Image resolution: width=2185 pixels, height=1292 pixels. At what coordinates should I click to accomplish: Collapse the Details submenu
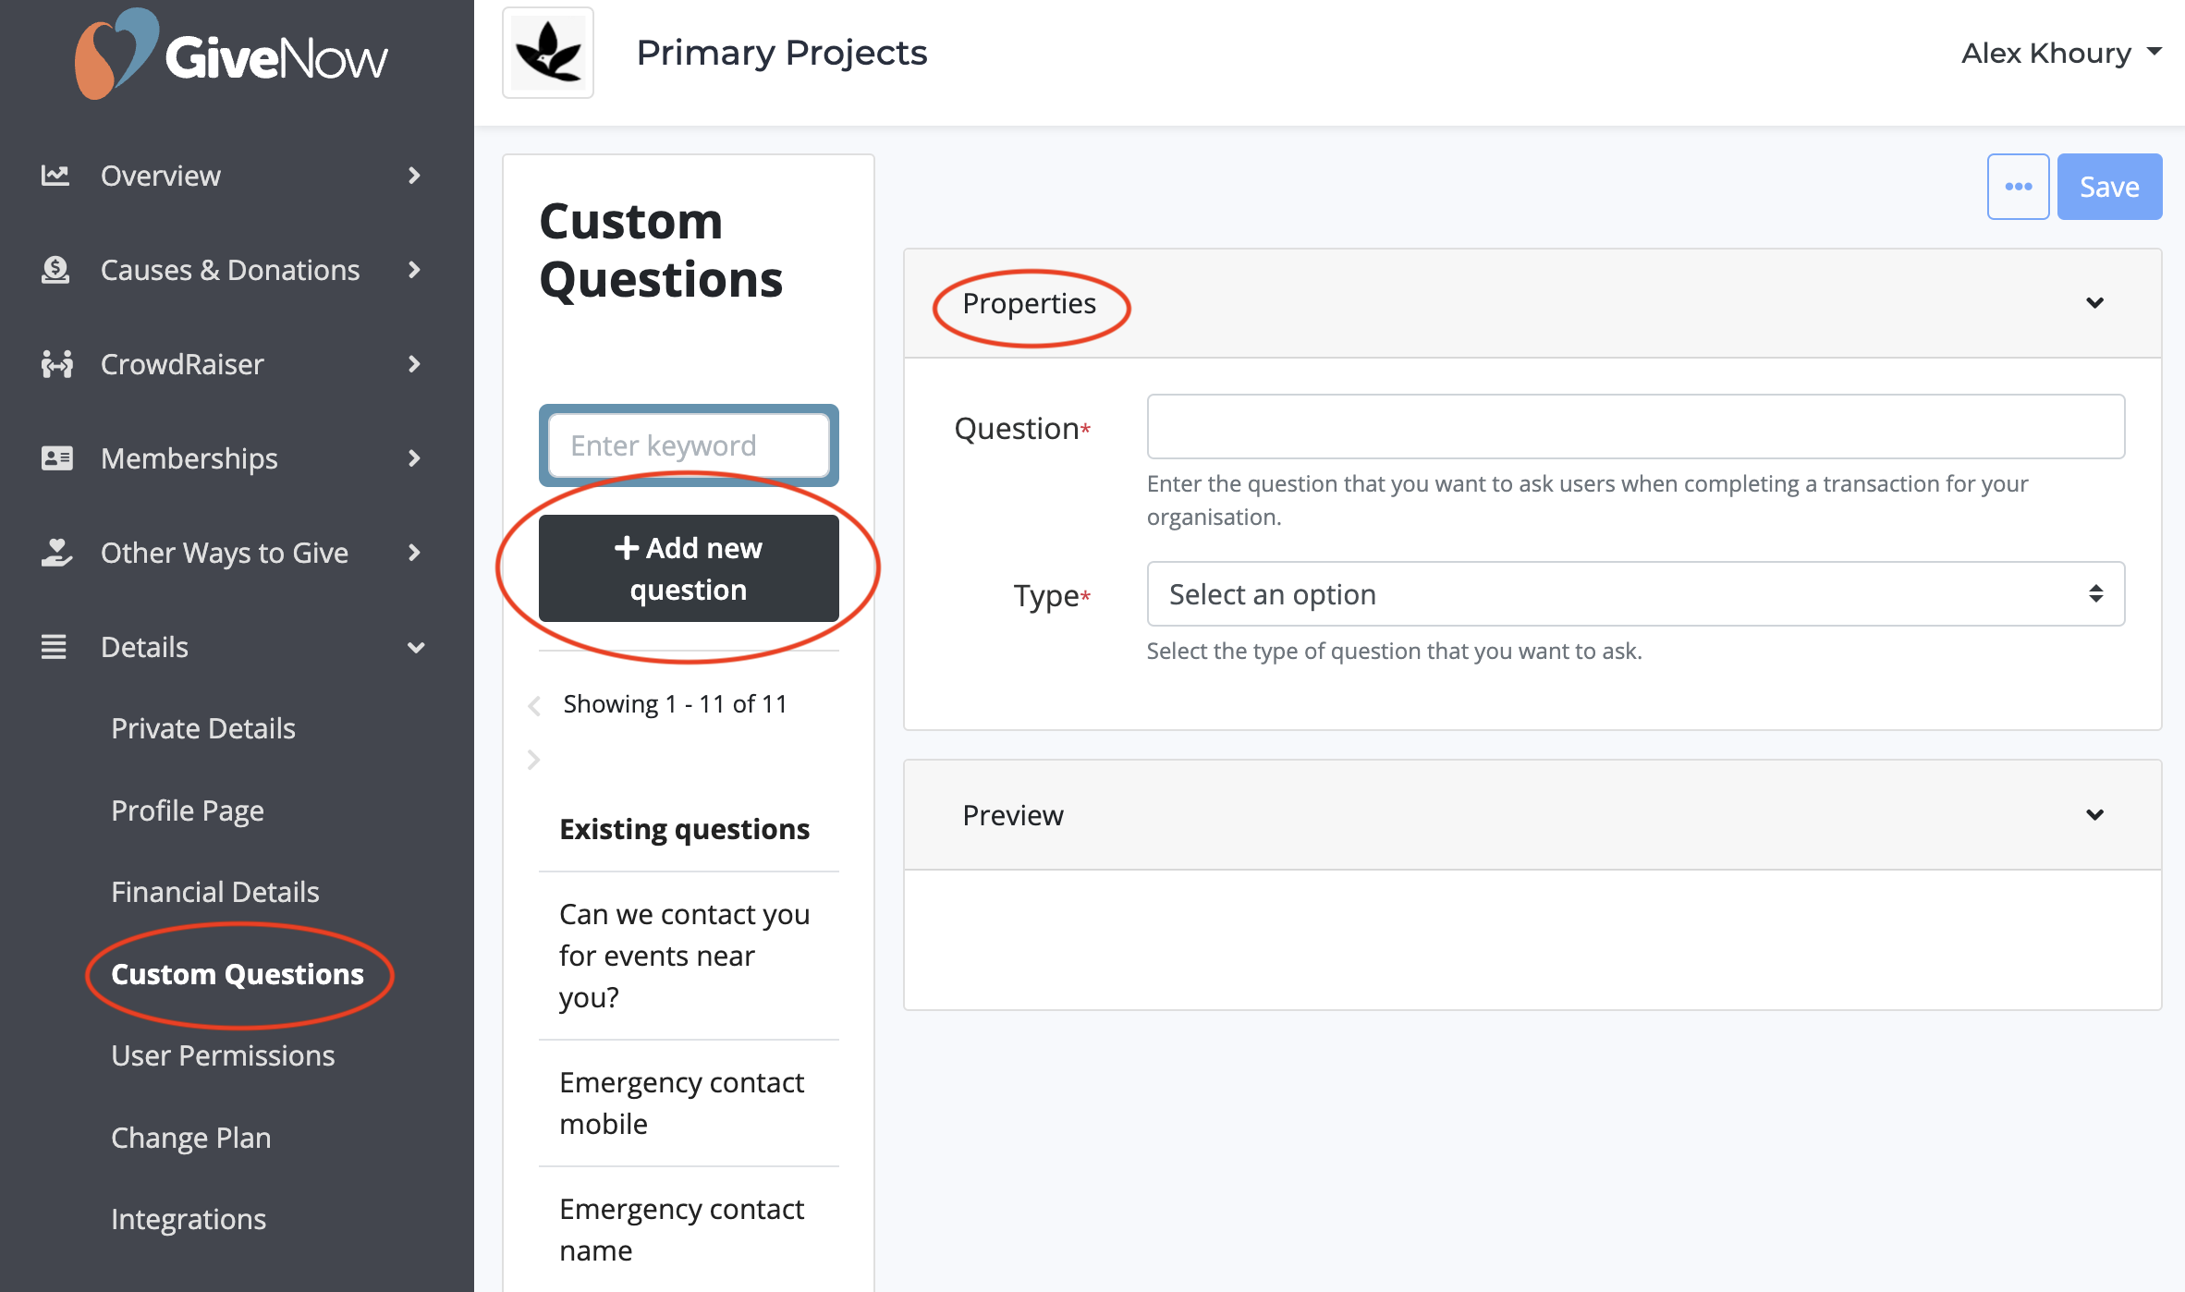click(417, 647)
